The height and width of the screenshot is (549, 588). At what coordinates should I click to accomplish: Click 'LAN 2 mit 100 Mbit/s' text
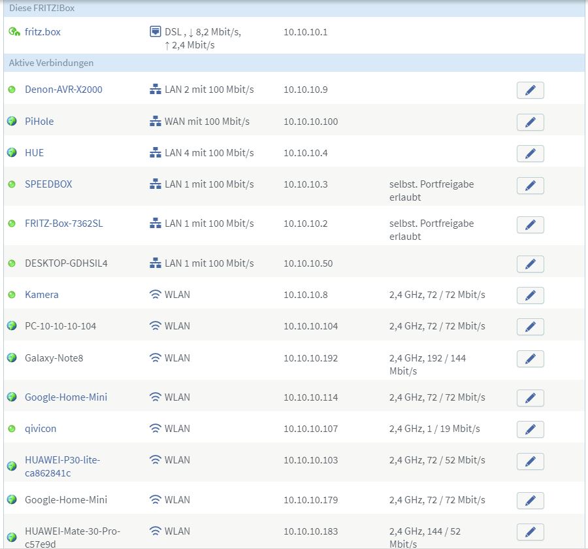(x=209, y=90)
